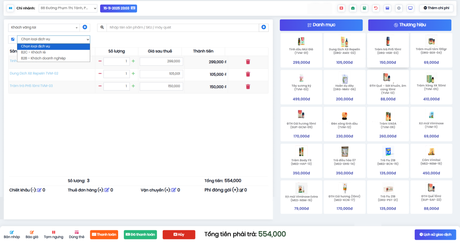Screen dimensions: 460x245
Task: Increase quantity of Tràm trà PH5 10ml
Action: (x=133, y=86)
